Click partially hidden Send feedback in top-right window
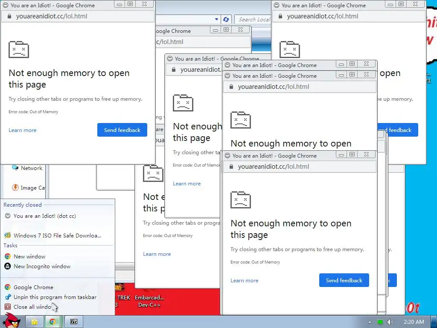This screenshot has width=437, height=328. [398, 130]
